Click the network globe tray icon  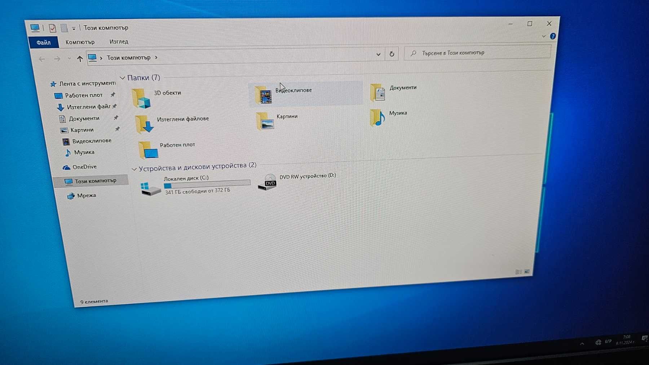tap(598, 342)
